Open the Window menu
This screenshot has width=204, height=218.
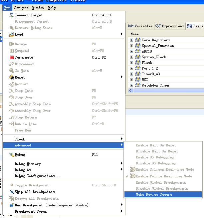[x=38, y=8]
